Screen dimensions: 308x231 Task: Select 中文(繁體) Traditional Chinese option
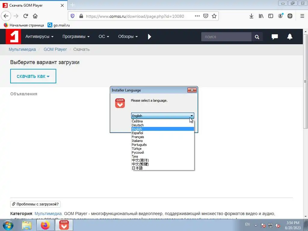163,164
